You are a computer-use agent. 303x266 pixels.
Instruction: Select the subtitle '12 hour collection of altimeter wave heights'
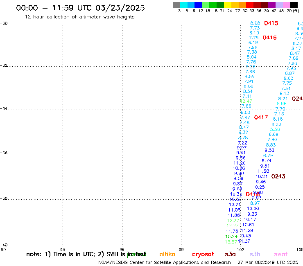click(x=79, y=17)
